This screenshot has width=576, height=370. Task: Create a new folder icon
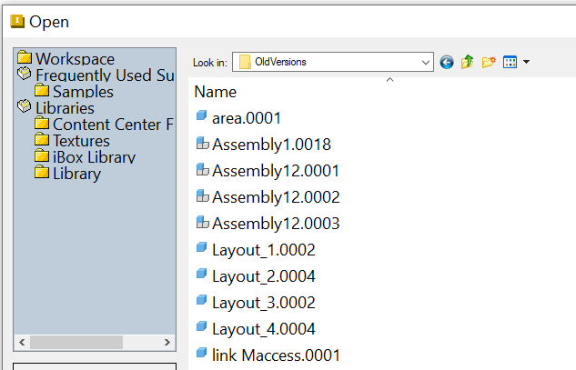point(489,62)
